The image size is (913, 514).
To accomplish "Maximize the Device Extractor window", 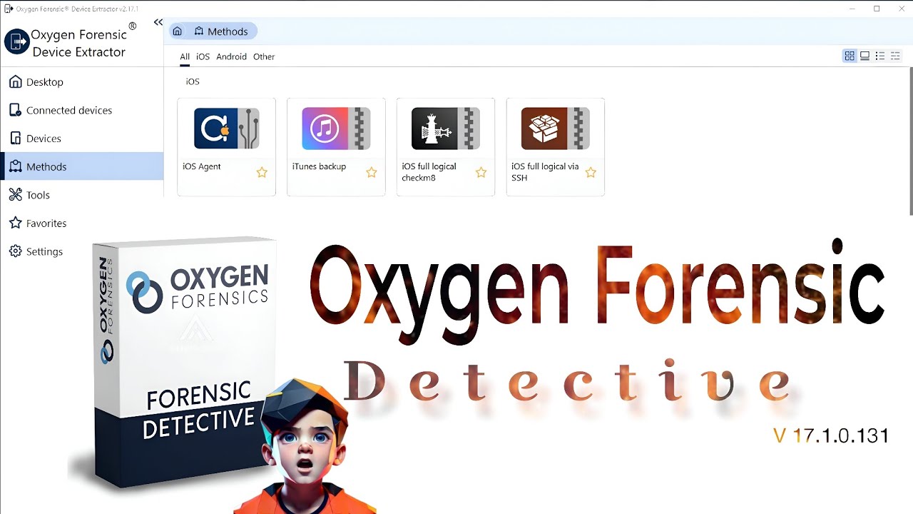I will point(877,9).
